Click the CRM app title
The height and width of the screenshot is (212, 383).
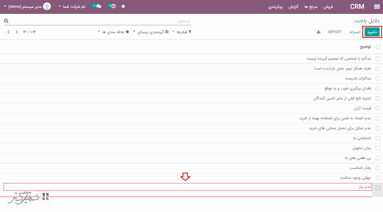(357, 6)
